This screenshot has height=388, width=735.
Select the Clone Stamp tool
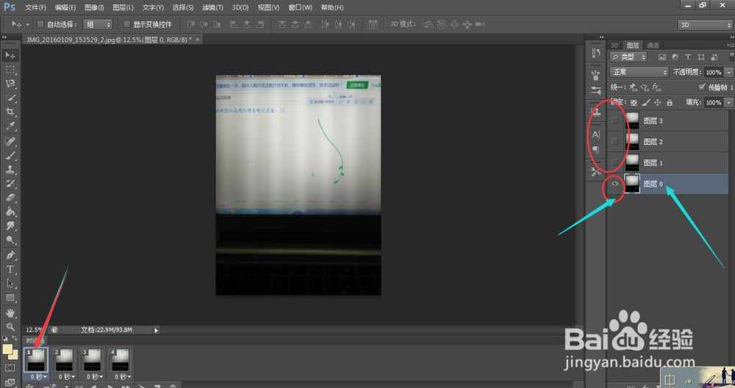click(10, 169)
